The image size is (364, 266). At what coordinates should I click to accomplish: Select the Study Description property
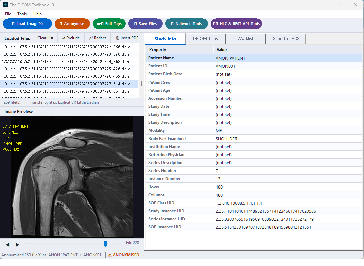(x=165, y=122)
